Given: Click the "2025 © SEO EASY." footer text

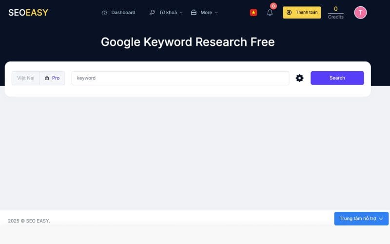Looking at the screenshot, I should tap(29, 221).
